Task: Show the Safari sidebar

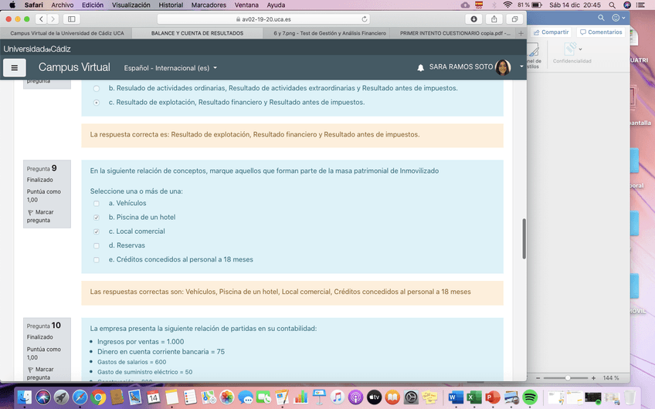Action: [71, 19]
